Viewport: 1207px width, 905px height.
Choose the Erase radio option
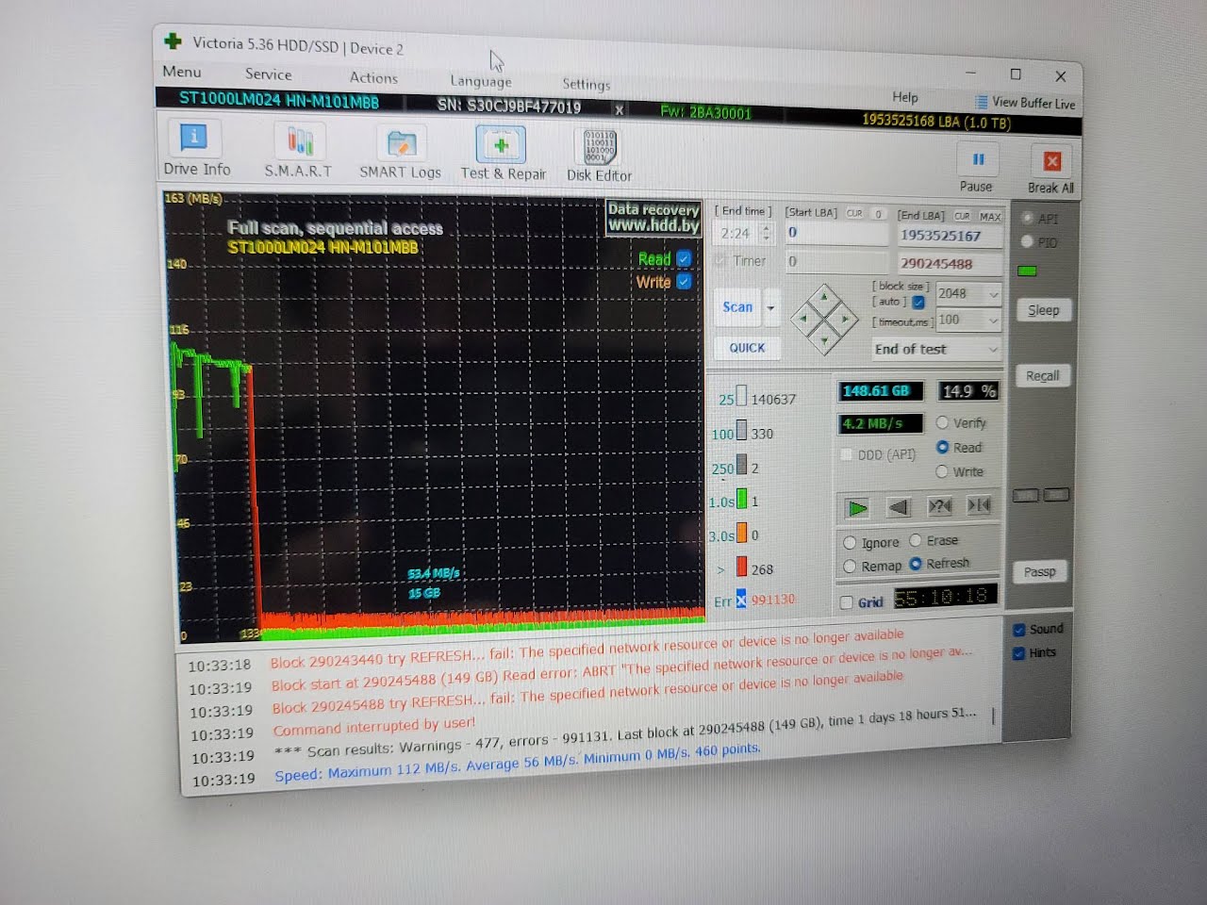[x=915, y=540]
